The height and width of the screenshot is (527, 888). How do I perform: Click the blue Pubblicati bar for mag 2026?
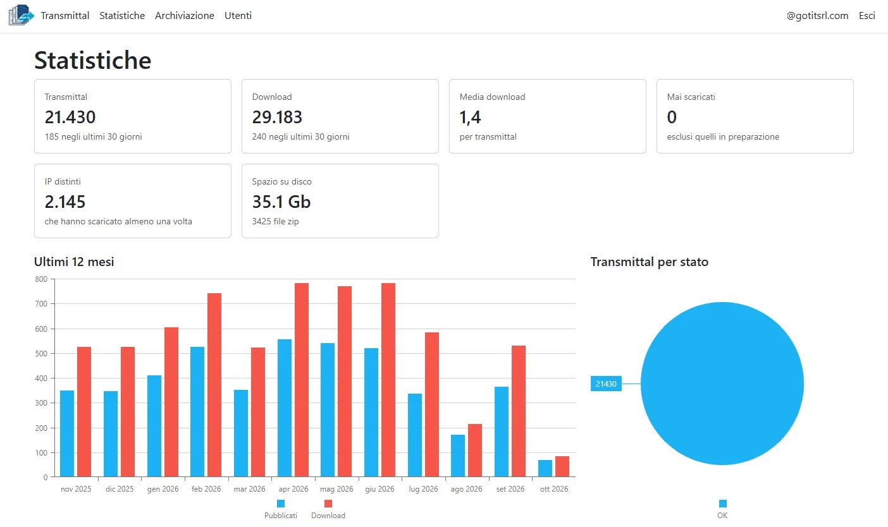point(328,410)
